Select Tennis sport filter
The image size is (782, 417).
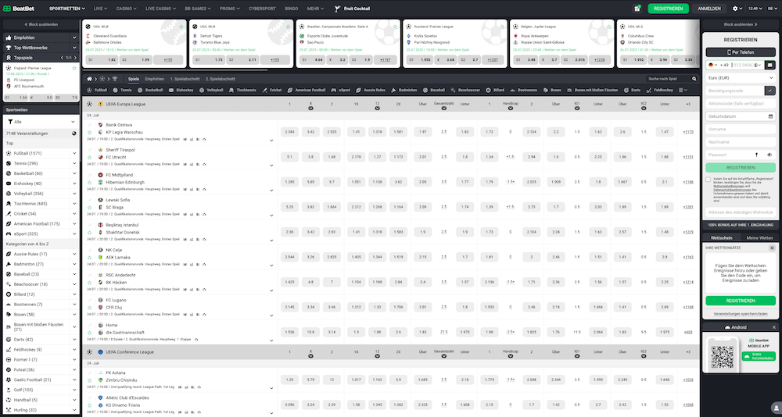click(122, 90)
